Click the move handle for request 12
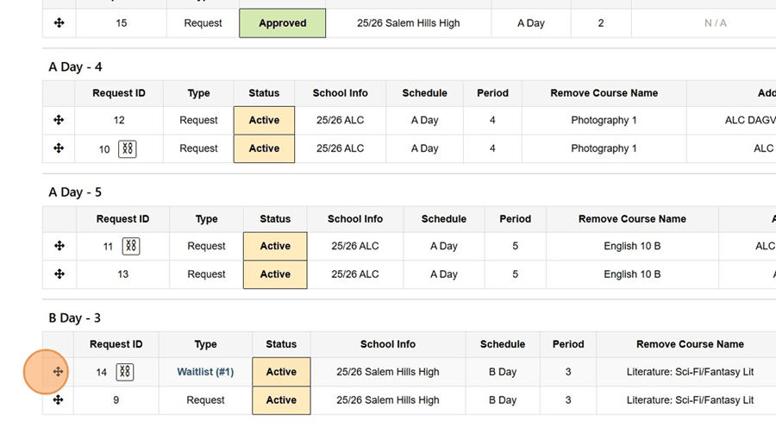Viewport: 776px width, 434px height. pos(59,120)
